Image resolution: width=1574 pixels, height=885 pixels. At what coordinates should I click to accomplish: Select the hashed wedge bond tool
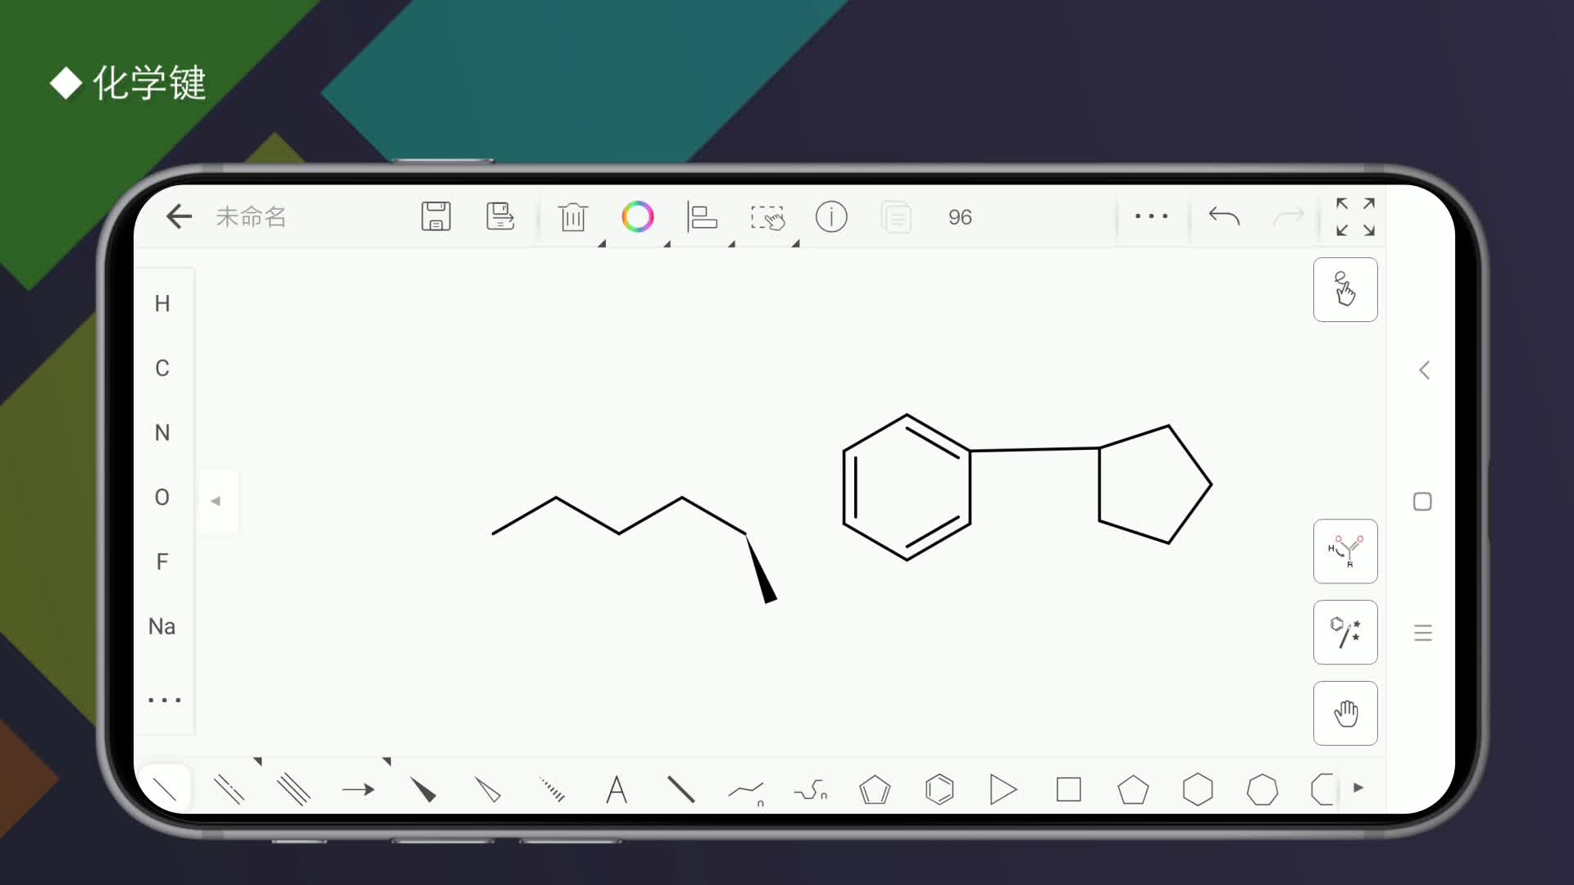(x=553, y=790)
